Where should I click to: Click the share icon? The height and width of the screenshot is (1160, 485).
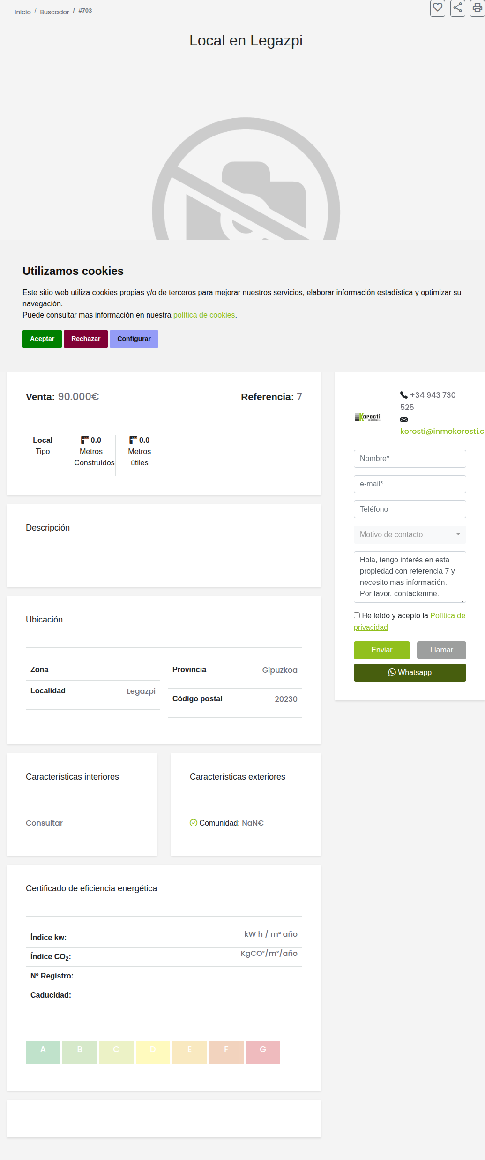click(x=458, y=8)
